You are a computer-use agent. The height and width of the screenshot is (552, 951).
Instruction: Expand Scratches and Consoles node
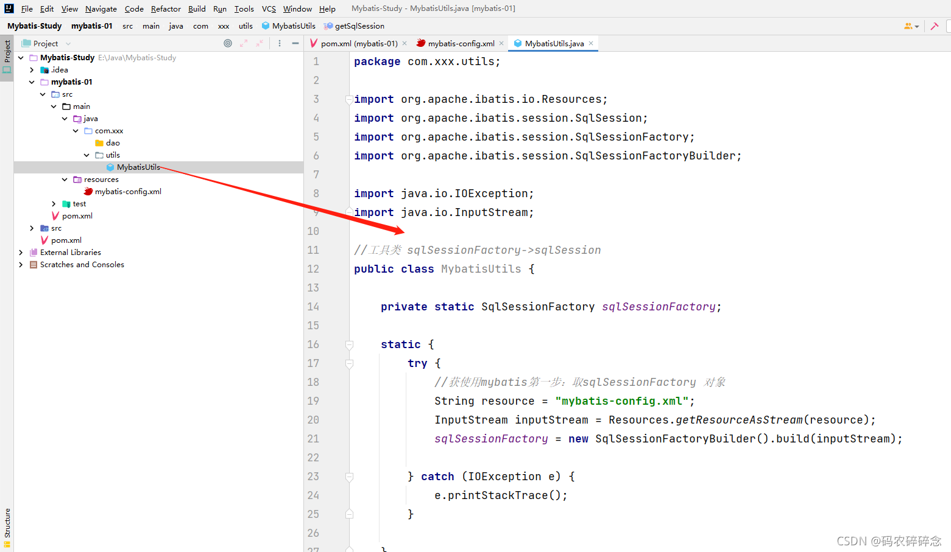pyautogui.click(x=21, y=265)
